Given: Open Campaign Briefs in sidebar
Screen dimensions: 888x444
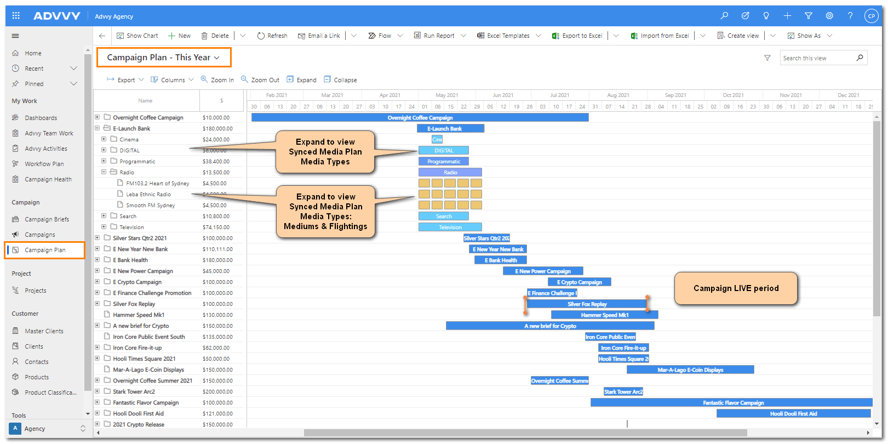Looking at the screenshot, I should 47,219.
